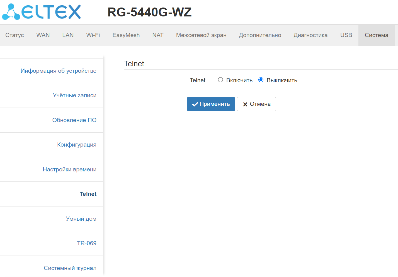Open Умный дом settings
This screenshot has height=277, width=398.
point(81,219)
